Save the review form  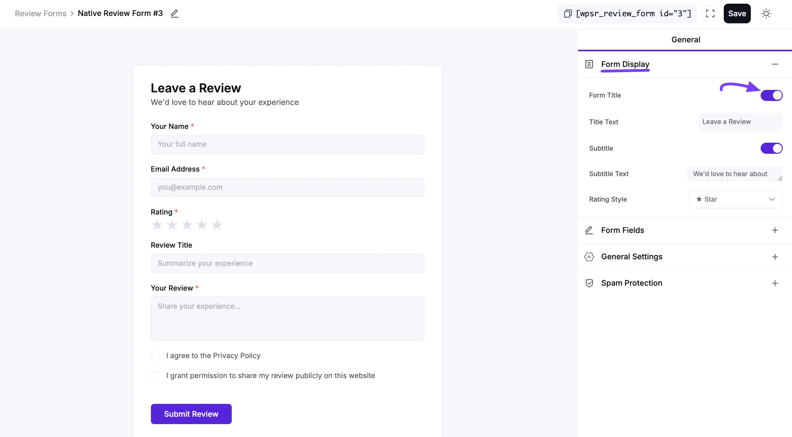coord(737,13)
